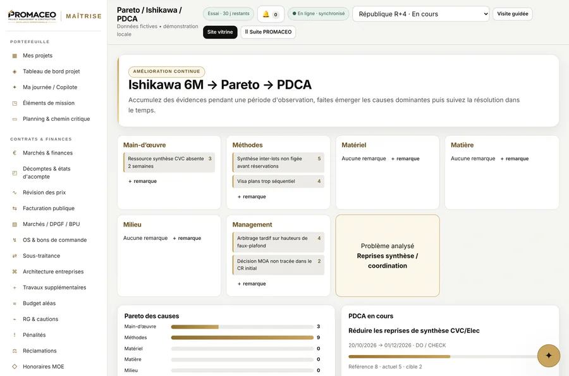569x376 pixels.
Task: Add a remarque in the Milieu card
Action: (x=187, y=238)
